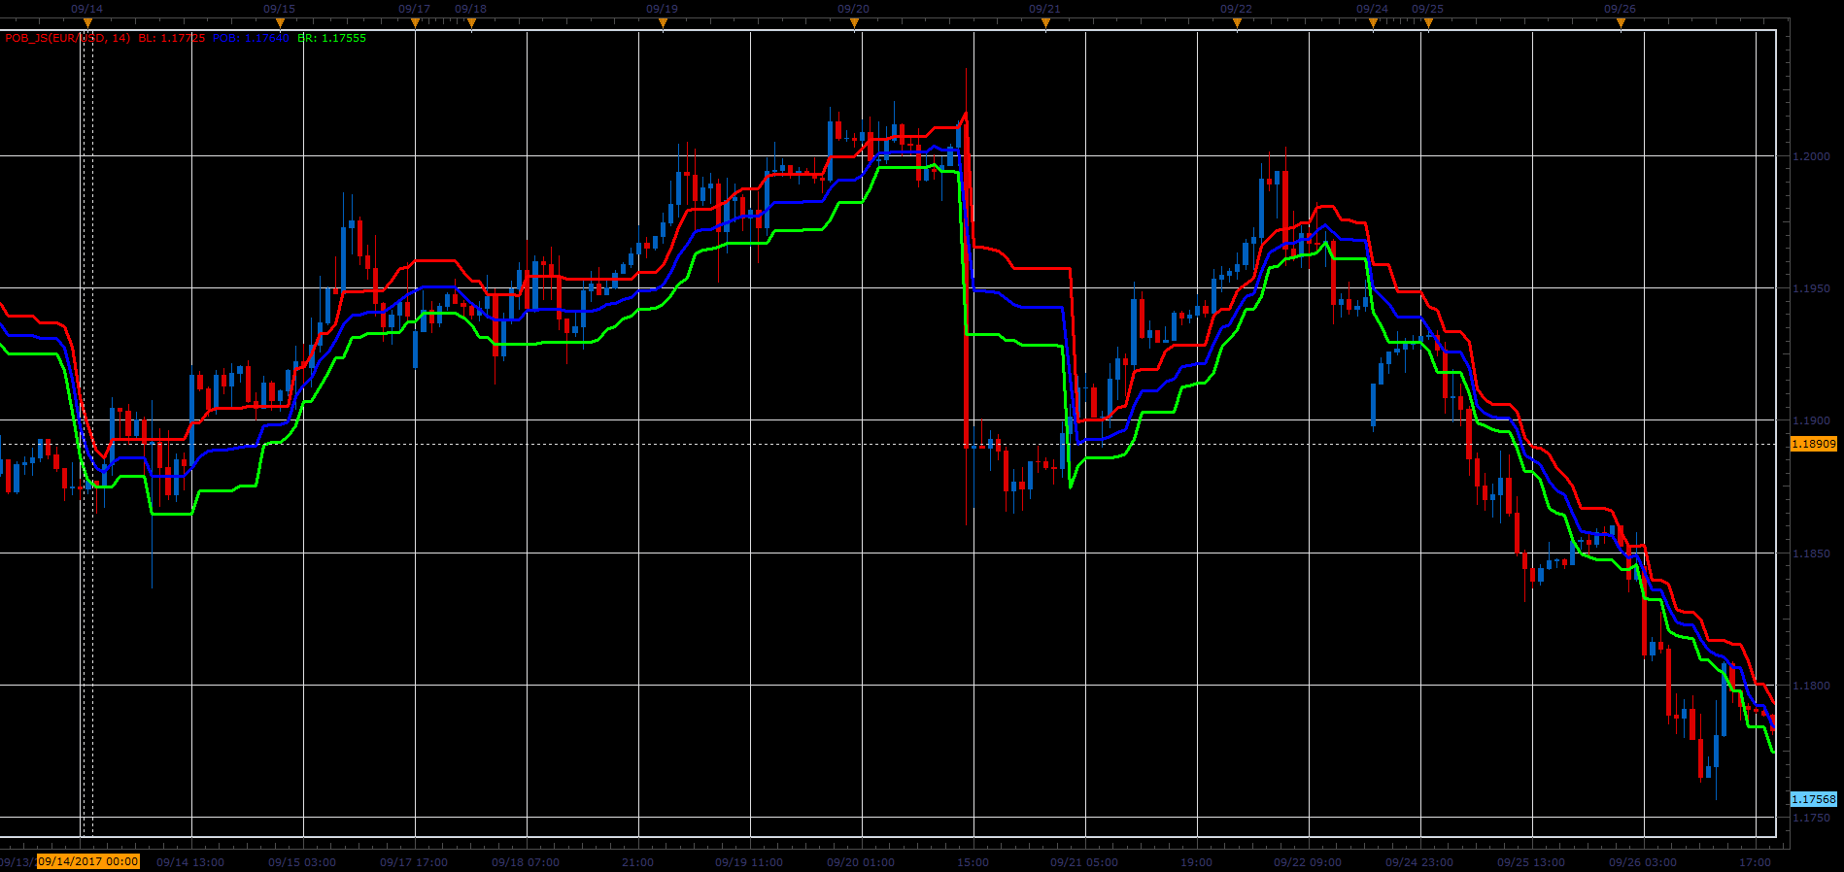Click the 09/22 09:00 time axis label

[1308, 862]
